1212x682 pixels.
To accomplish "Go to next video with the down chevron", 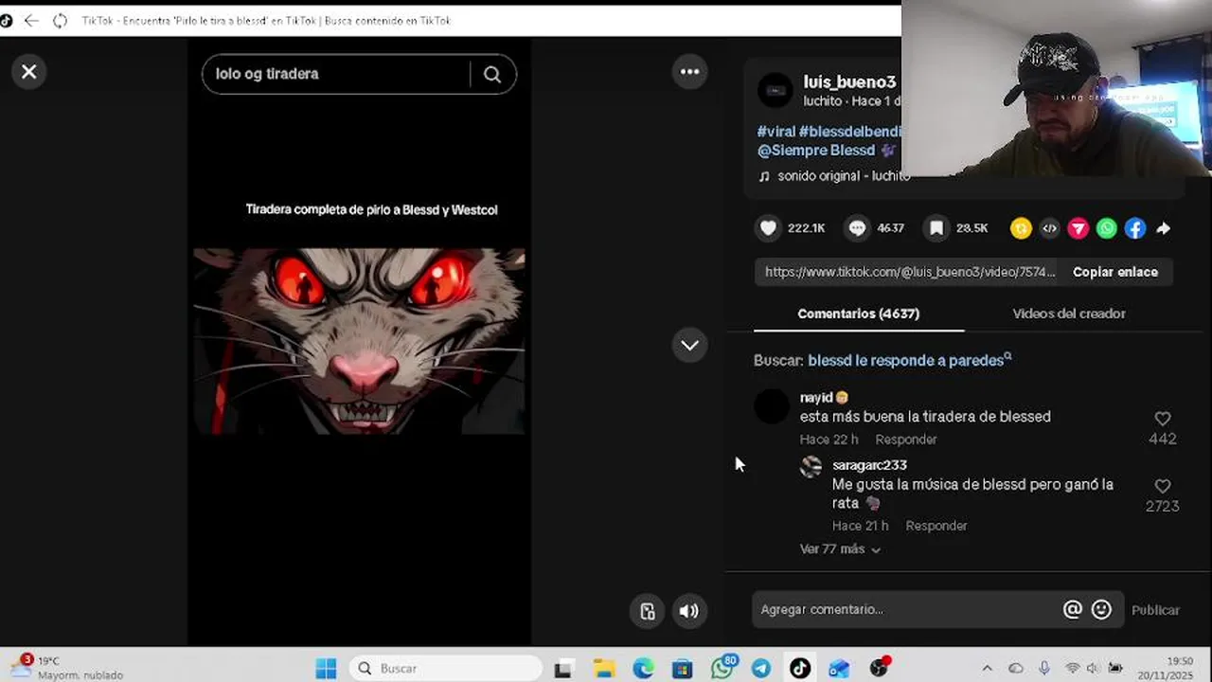I will click(x=689, y=346).
